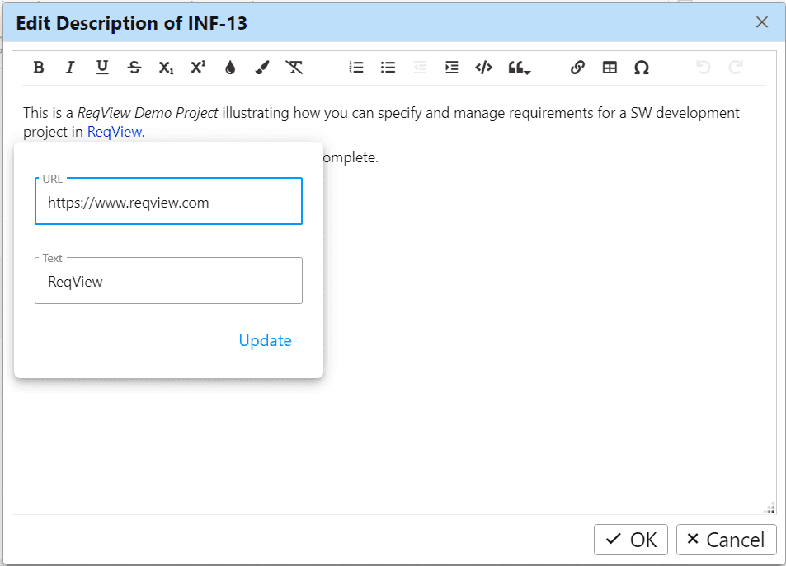Toggle underline formatting
The image size is (786, 566).
pos(102,68)
